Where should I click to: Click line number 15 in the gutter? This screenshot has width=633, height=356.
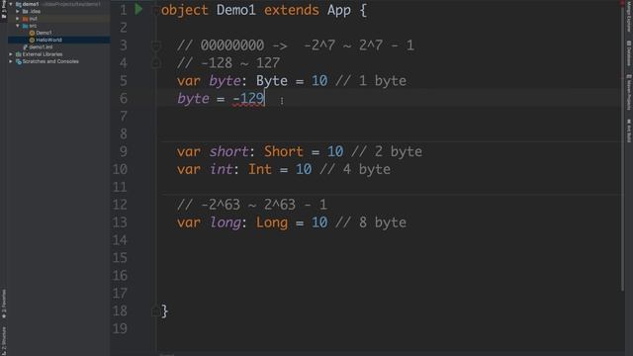(120, 258)
